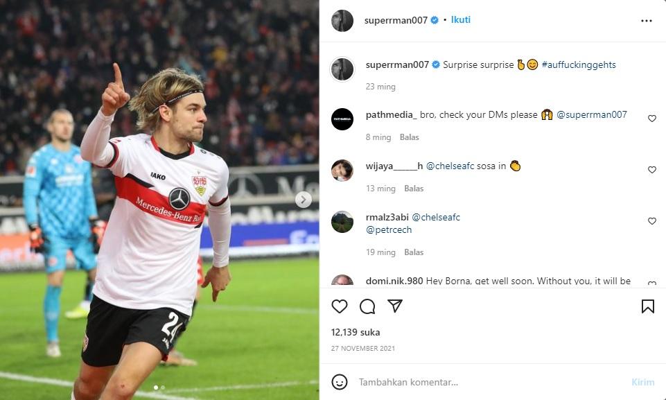Open rmalz3abi profile avatar
This screenshot has width=666, height=400.
342,222
